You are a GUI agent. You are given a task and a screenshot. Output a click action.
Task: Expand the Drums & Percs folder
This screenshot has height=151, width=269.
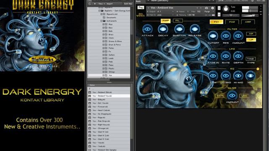[103, 45]
